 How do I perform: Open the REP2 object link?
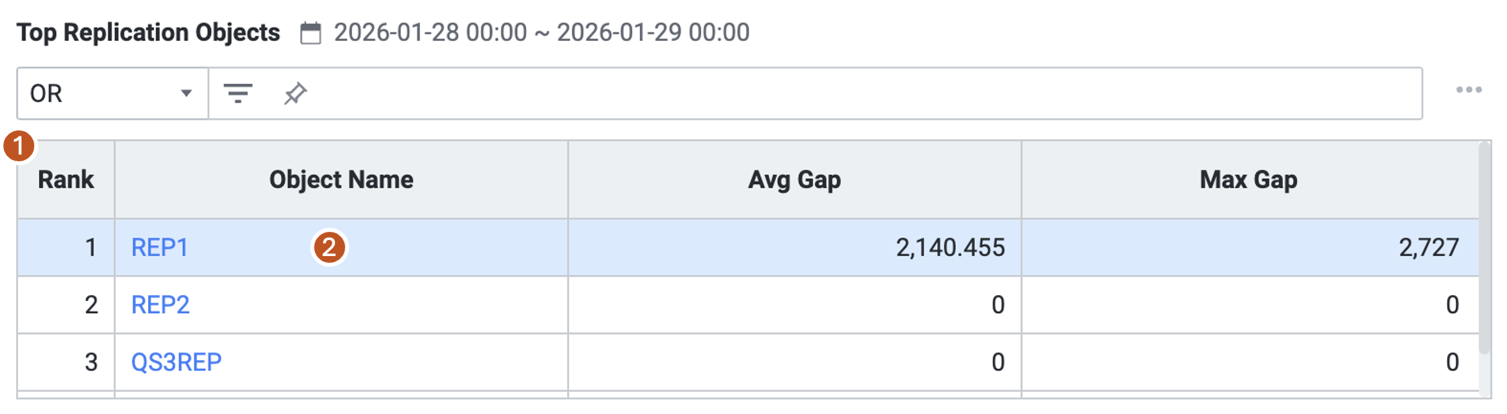[160, 305]
